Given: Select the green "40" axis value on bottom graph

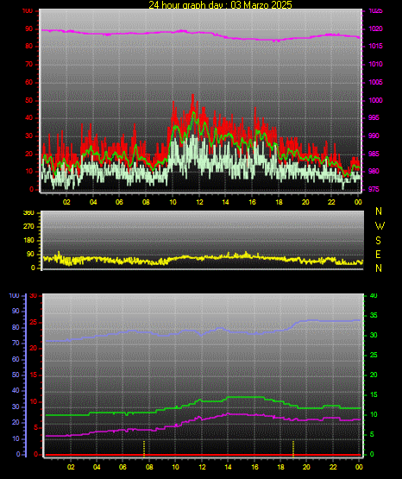Looking at the screenshot, I should [374, 296].
